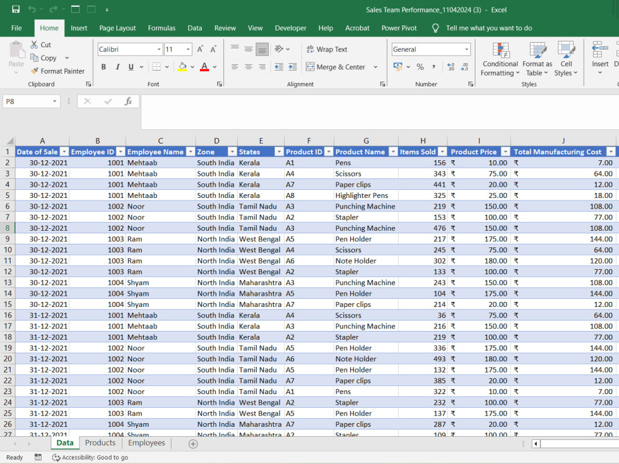The image size is (619, 464).
Task: Open the General number format dropdown
Action: point(467,49)
